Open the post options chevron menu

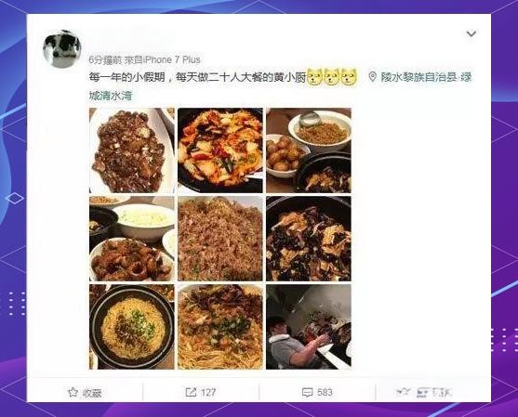click(x=471, y=33)
